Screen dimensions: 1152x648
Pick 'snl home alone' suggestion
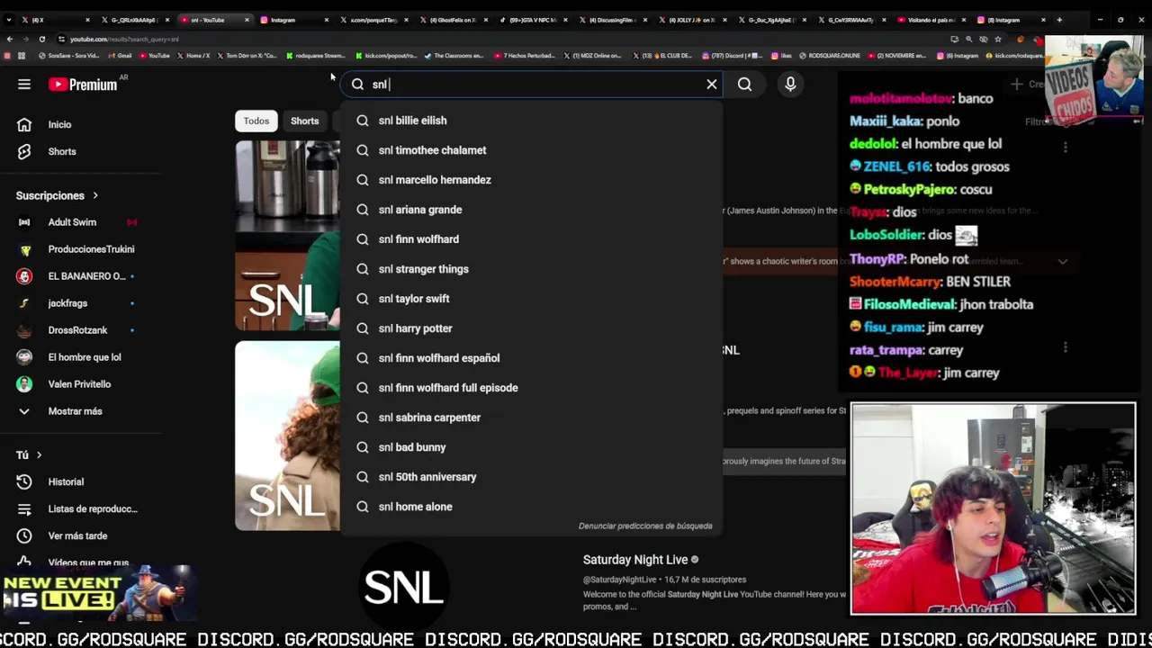531,507
